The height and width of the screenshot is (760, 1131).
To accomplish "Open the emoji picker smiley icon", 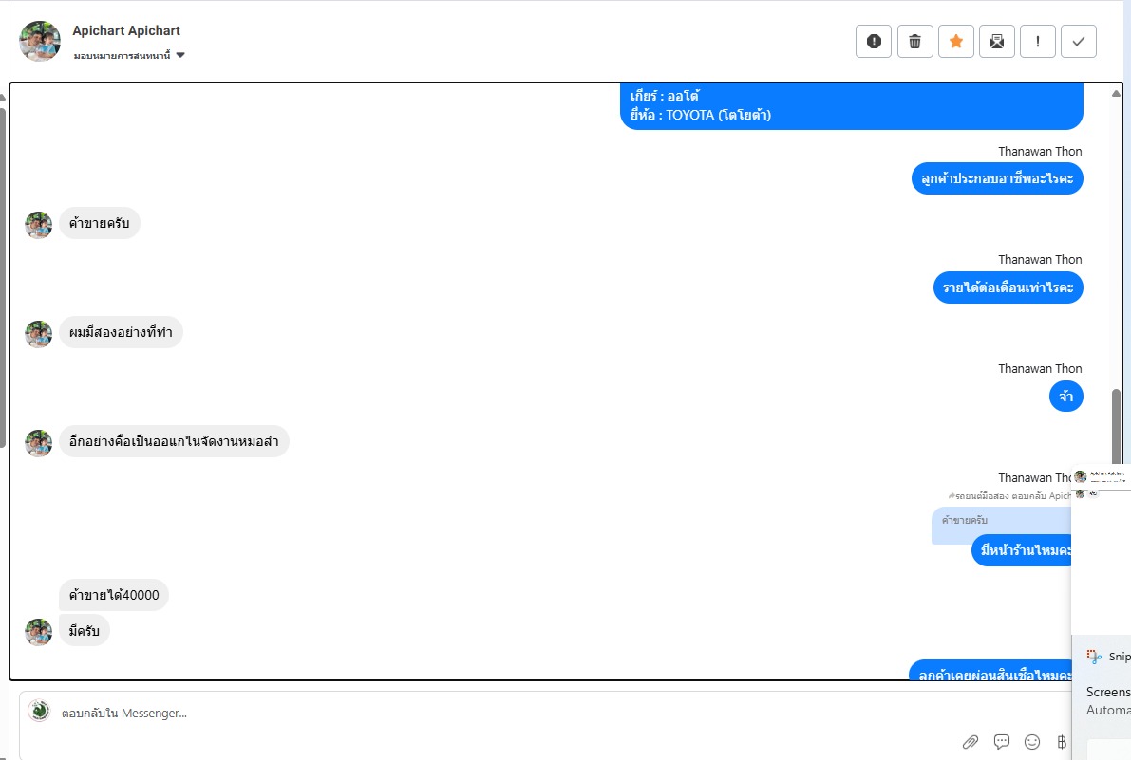I will click(1032, 742).
